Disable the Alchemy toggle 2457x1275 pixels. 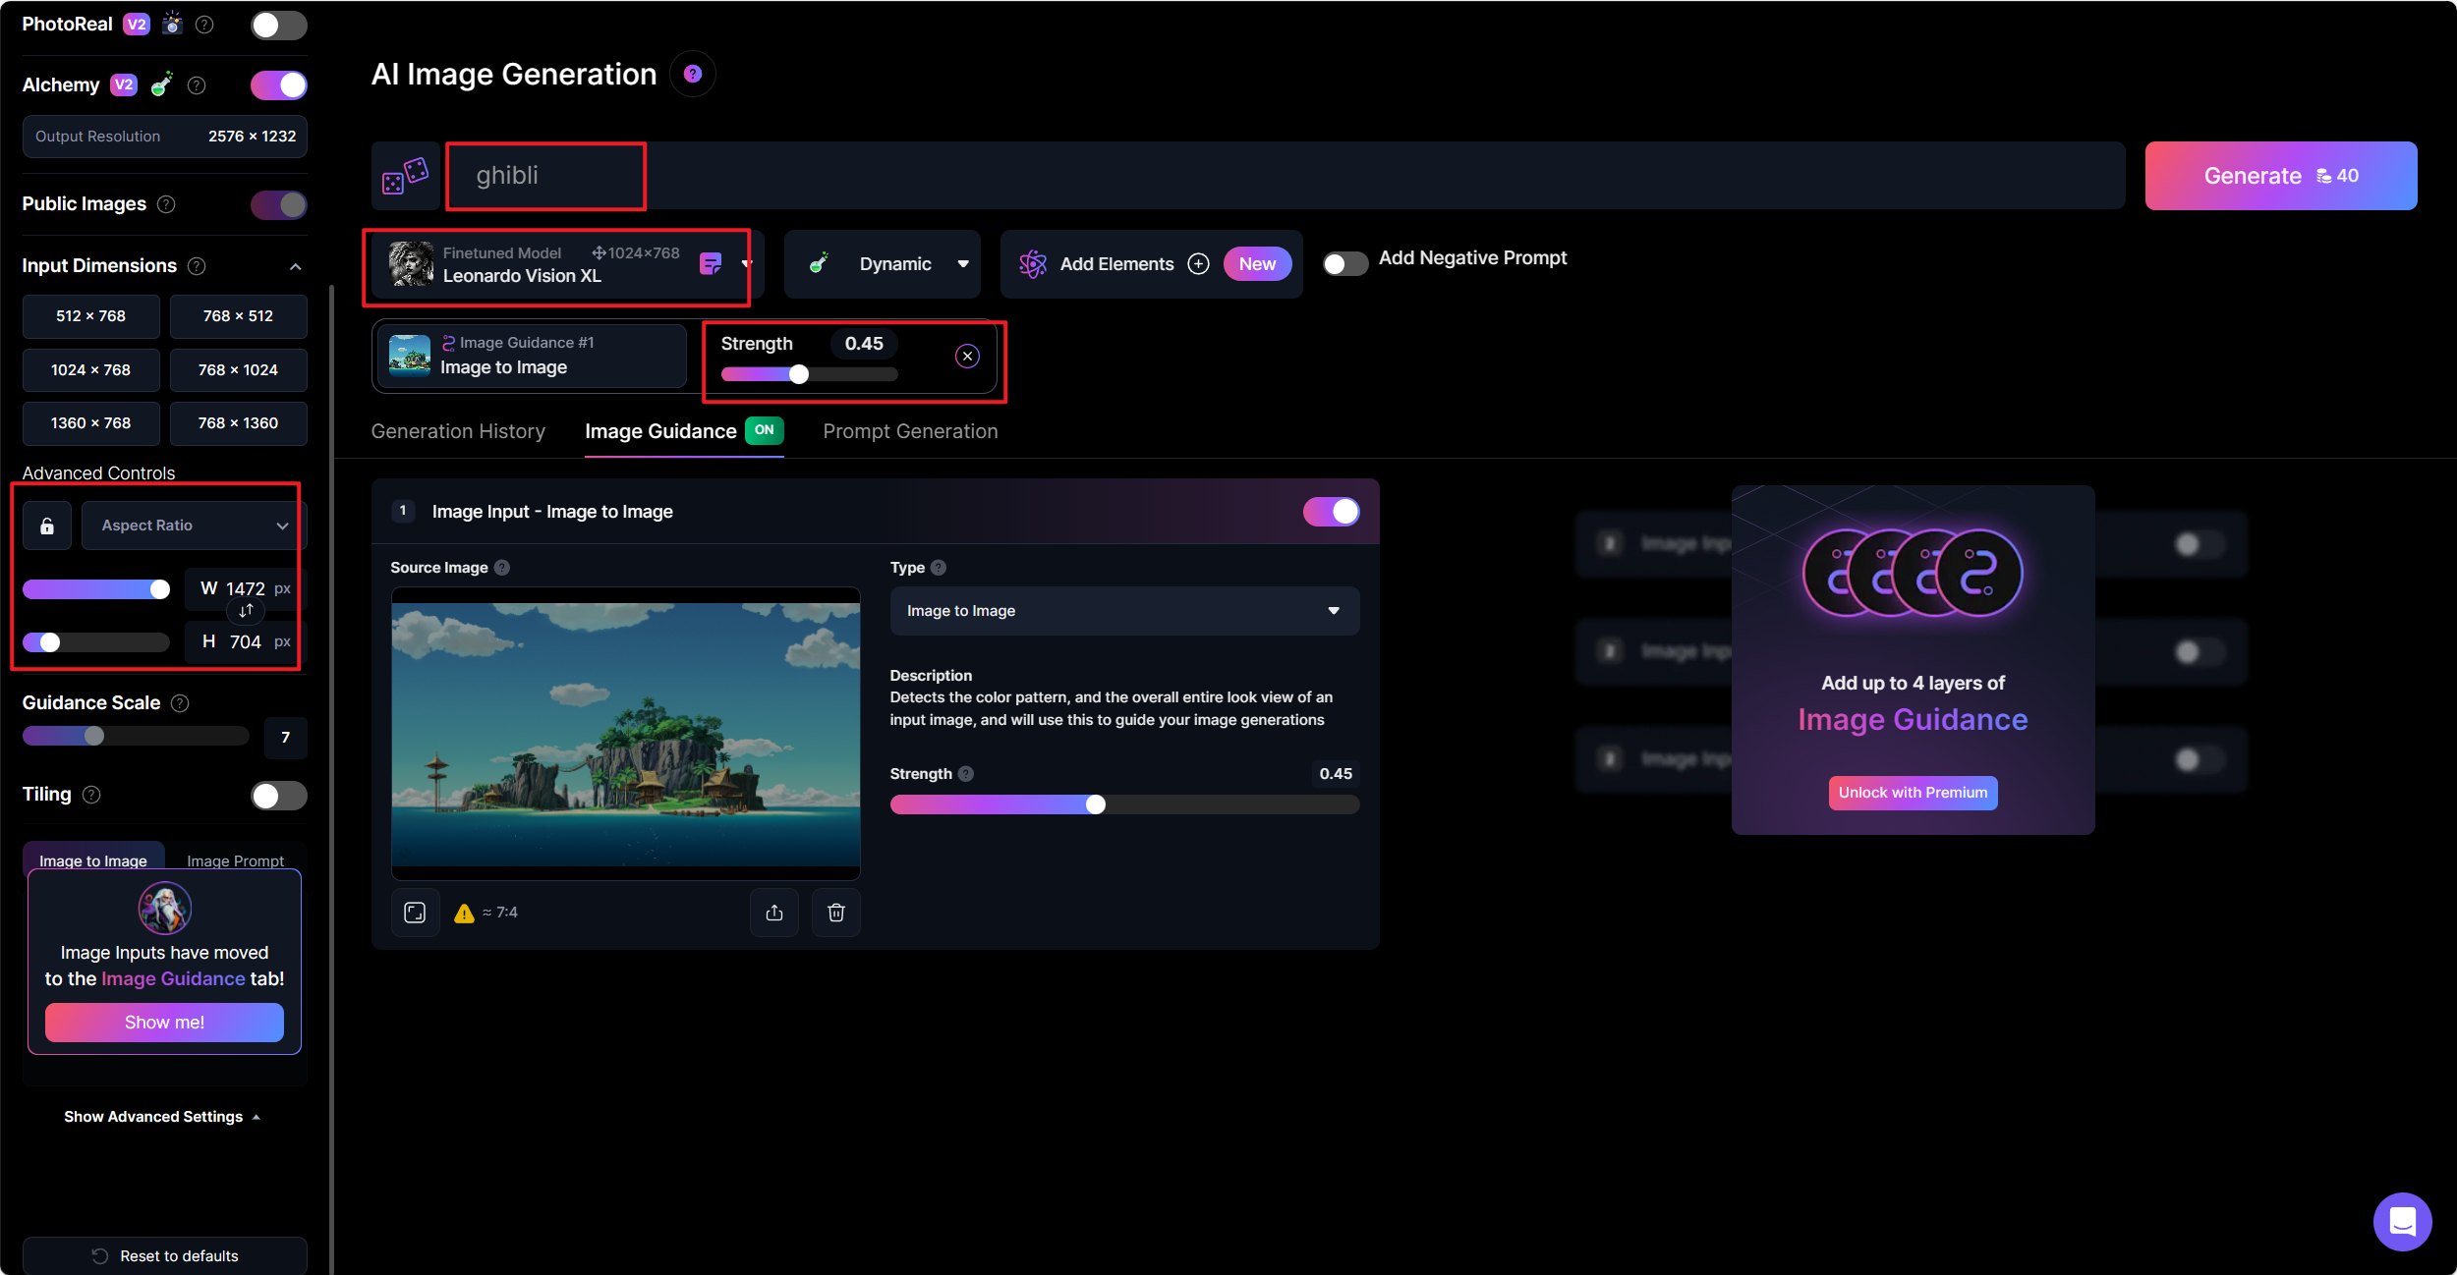coord(279,85)
